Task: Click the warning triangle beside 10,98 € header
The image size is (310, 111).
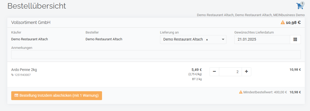Action: (283, 22)
